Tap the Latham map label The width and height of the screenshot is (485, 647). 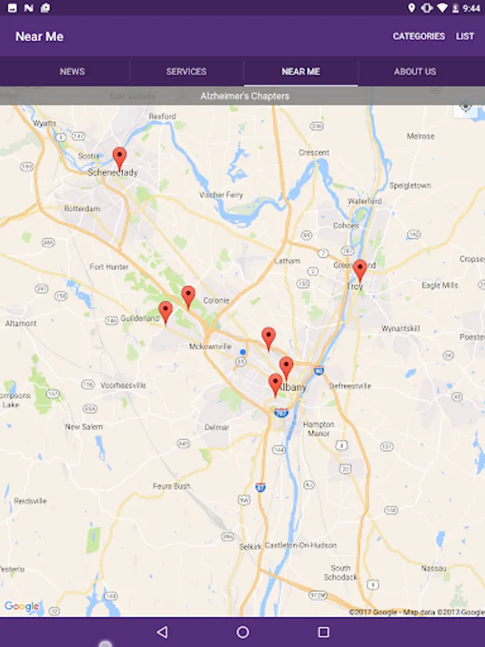tap(287, 261)
